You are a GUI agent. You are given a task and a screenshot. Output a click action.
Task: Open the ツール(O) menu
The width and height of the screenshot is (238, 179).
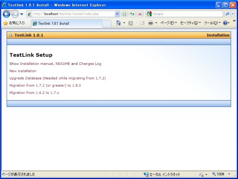[212, 23]
